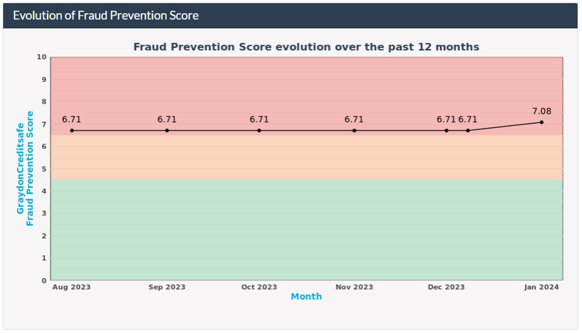This screenshot has width=582, height=333.
Task: Click the green safe zone band
Action: [305, 231]
